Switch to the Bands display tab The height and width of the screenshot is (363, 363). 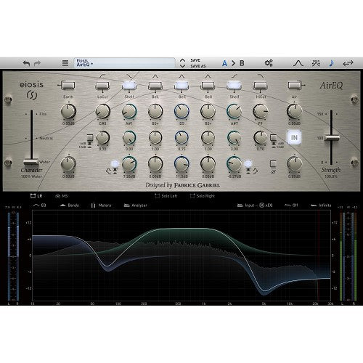(x=70, y=205)
